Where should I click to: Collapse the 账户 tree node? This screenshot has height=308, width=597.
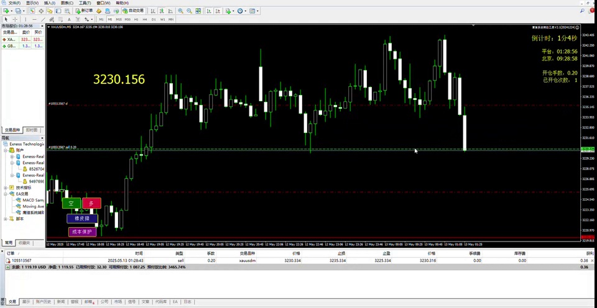pos(6,150)
